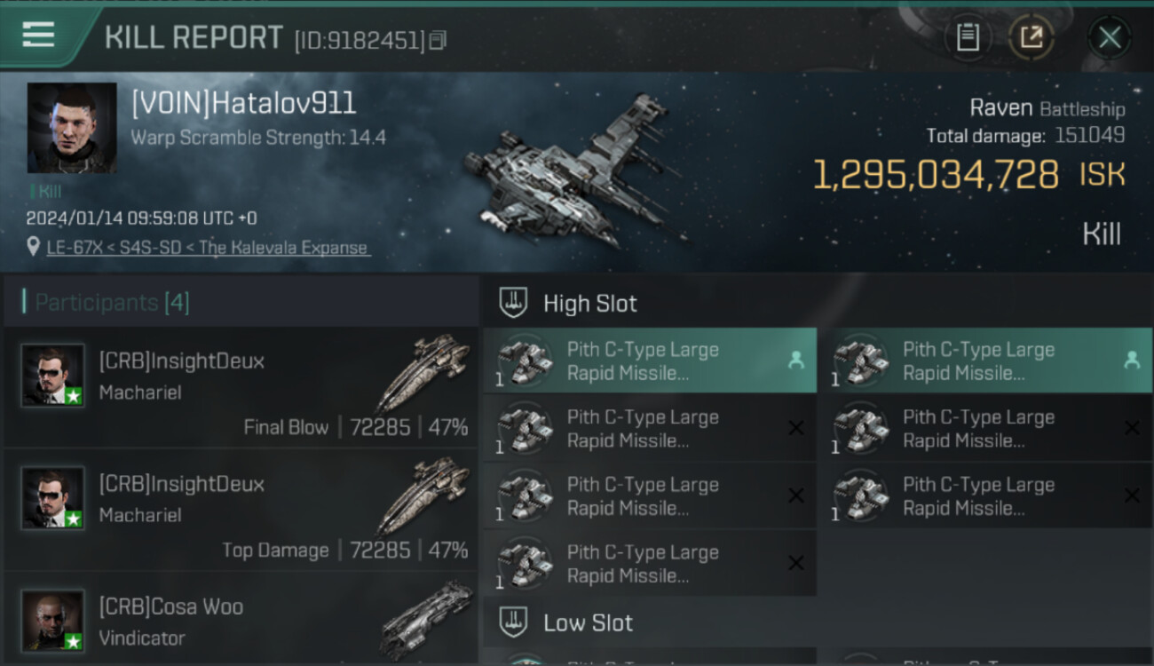This screenshot has height=666, width=1154.
Task: Select InsightDeux Top Damage participant row
Action: (x=241, y=510)
